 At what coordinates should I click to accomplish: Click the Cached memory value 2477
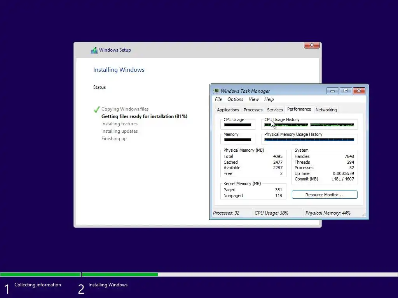[x=278, y=162]
